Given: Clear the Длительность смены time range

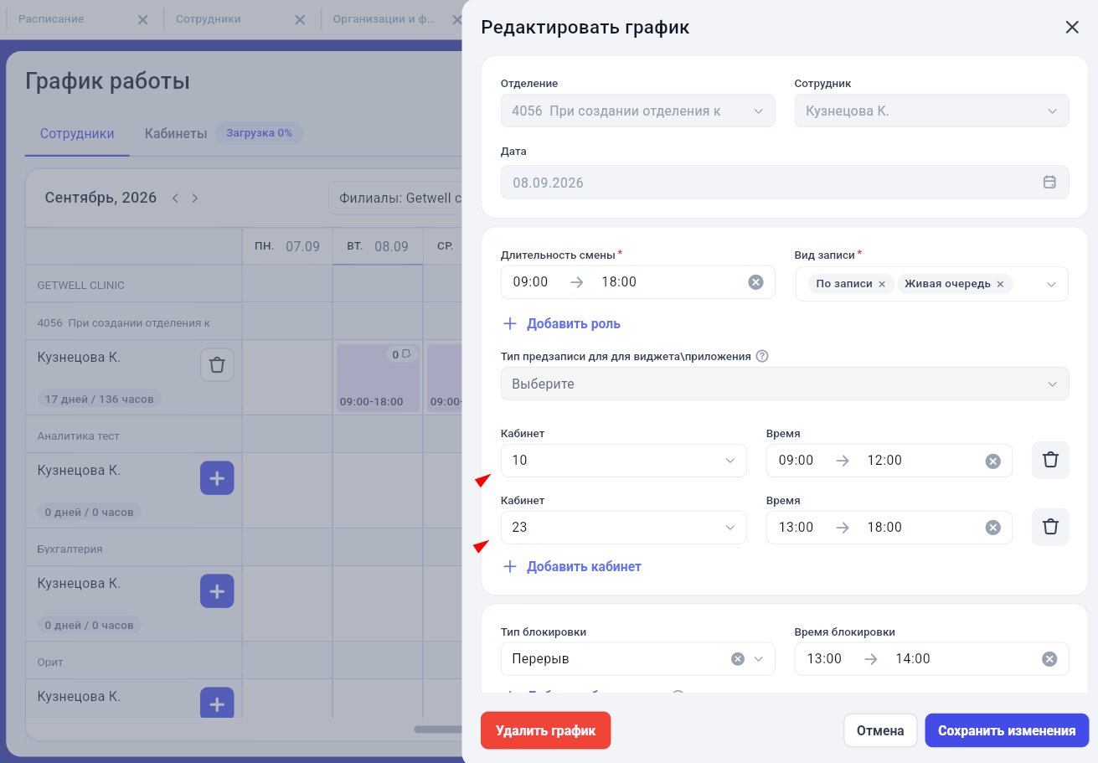Looking at the screenshot, I should coord(755,282).
